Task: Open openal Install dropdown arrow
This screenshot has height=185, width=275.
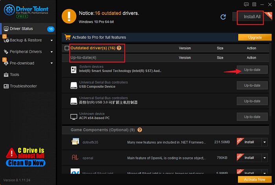Action: pyautogui.click(x=264, y=158)
